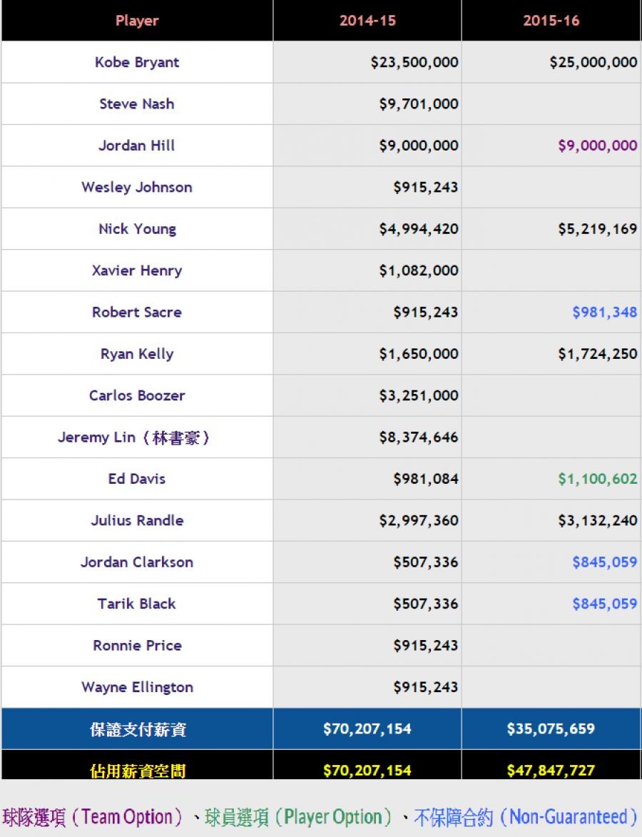This screenshot has width=642, height=837.
Task: Select Jordan Hill's purple $9,000,000 team option
Action: point(597,146)
